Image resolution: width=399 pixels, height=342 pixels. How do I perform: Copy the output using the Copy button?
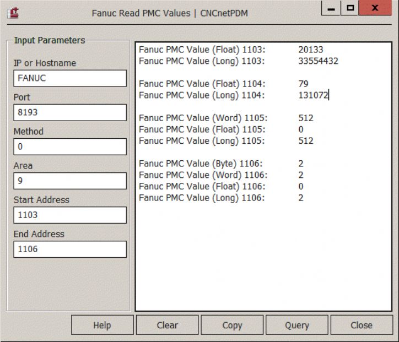(232, 325)
